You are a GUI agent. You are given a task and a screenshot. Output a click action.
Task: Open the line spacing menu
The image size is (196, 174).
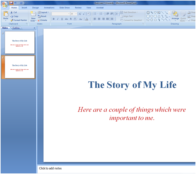(117, 14)
